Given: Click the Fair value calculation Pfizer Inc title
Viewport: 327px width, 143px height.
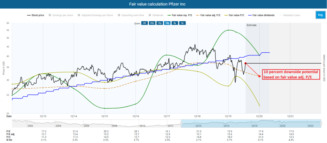Looking at the screenshot, I should (x=157, y=4).
